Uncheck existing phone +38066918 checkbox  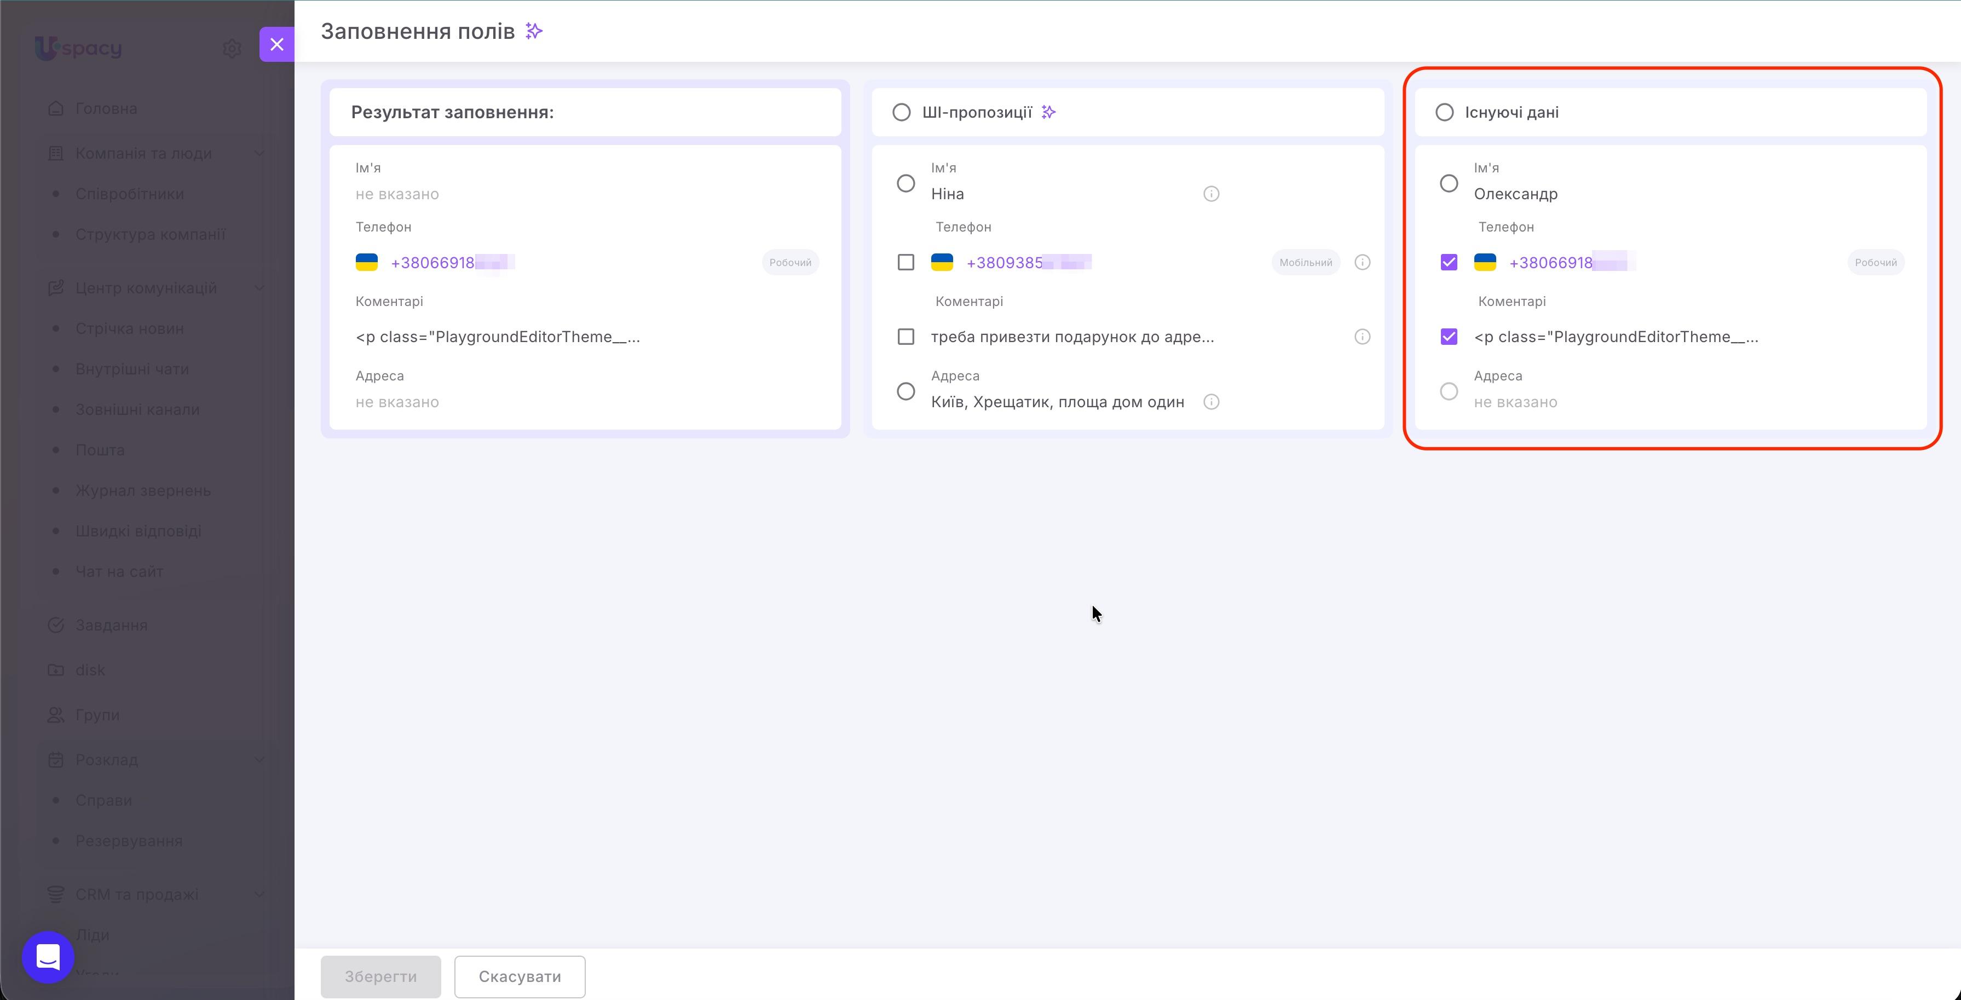tap(1449, 262)
